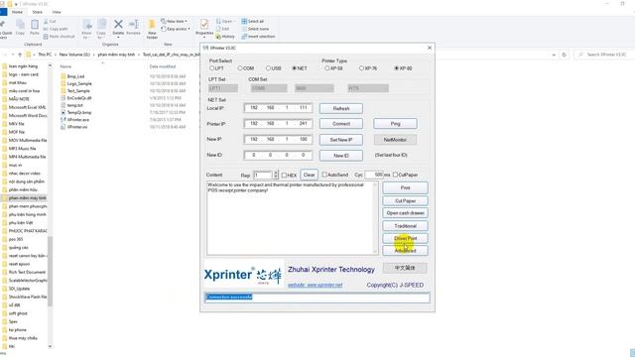Choose the XP-58 printer type

coord(327,68)
